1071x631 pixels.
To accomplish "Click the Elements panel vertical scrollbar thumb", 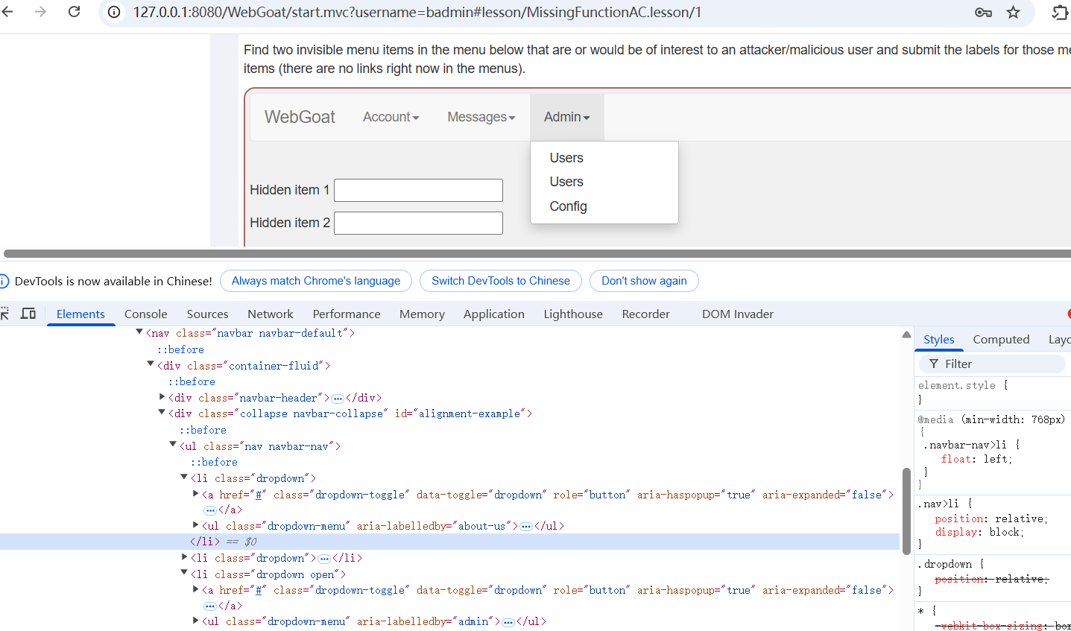I will coord(906,511).
